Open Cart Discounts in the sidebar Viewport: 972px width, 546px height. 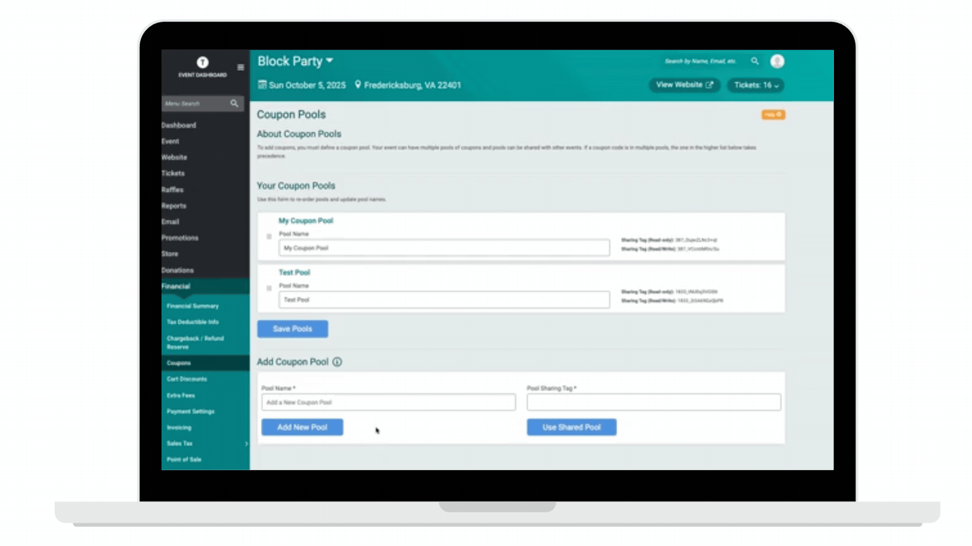[x=187, y=379]
